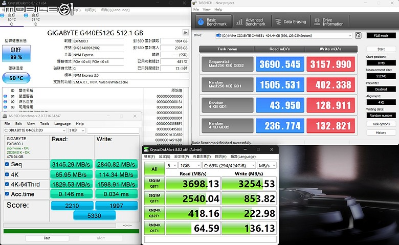The height and width of the screenshot is (245, 399).
Task: Click FILE mode button in TxBENCH
Action: coord(381,36)
